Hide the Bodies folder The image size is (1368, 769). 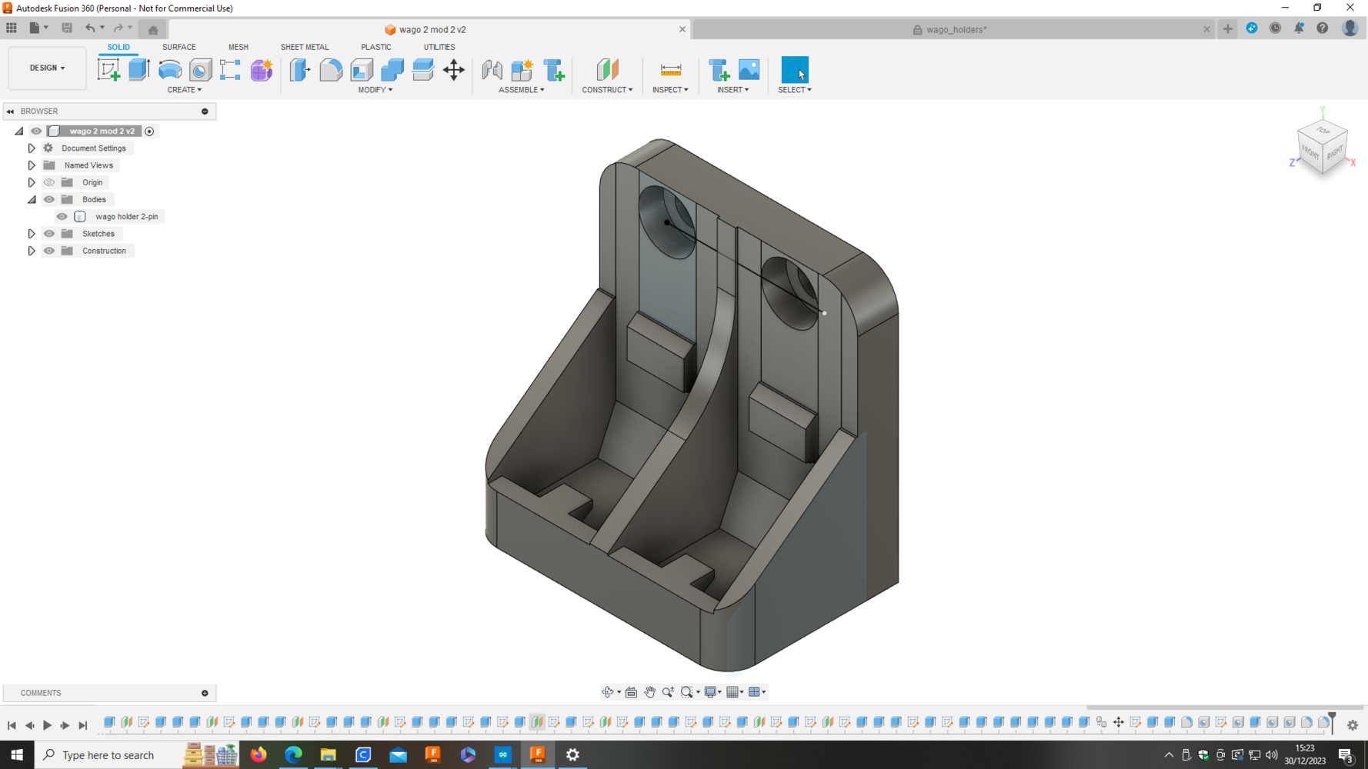pyautogui.click(x=49, y=199)
